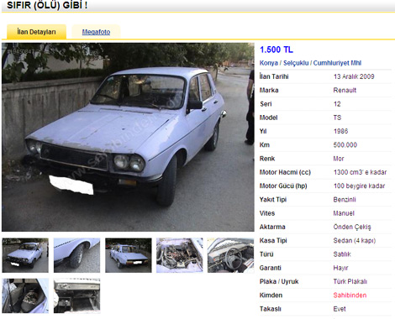This screenshot has width=395, height=319.
Task: Click the 13 Aralık 2009 listing date
Action: [354, 76]
